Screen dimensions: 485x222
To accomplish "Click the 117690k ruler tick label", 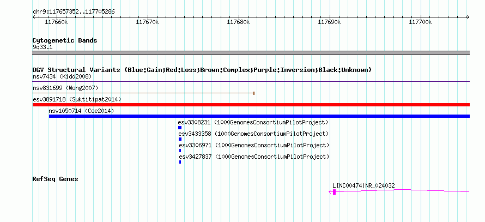I will tap(329, 22).
